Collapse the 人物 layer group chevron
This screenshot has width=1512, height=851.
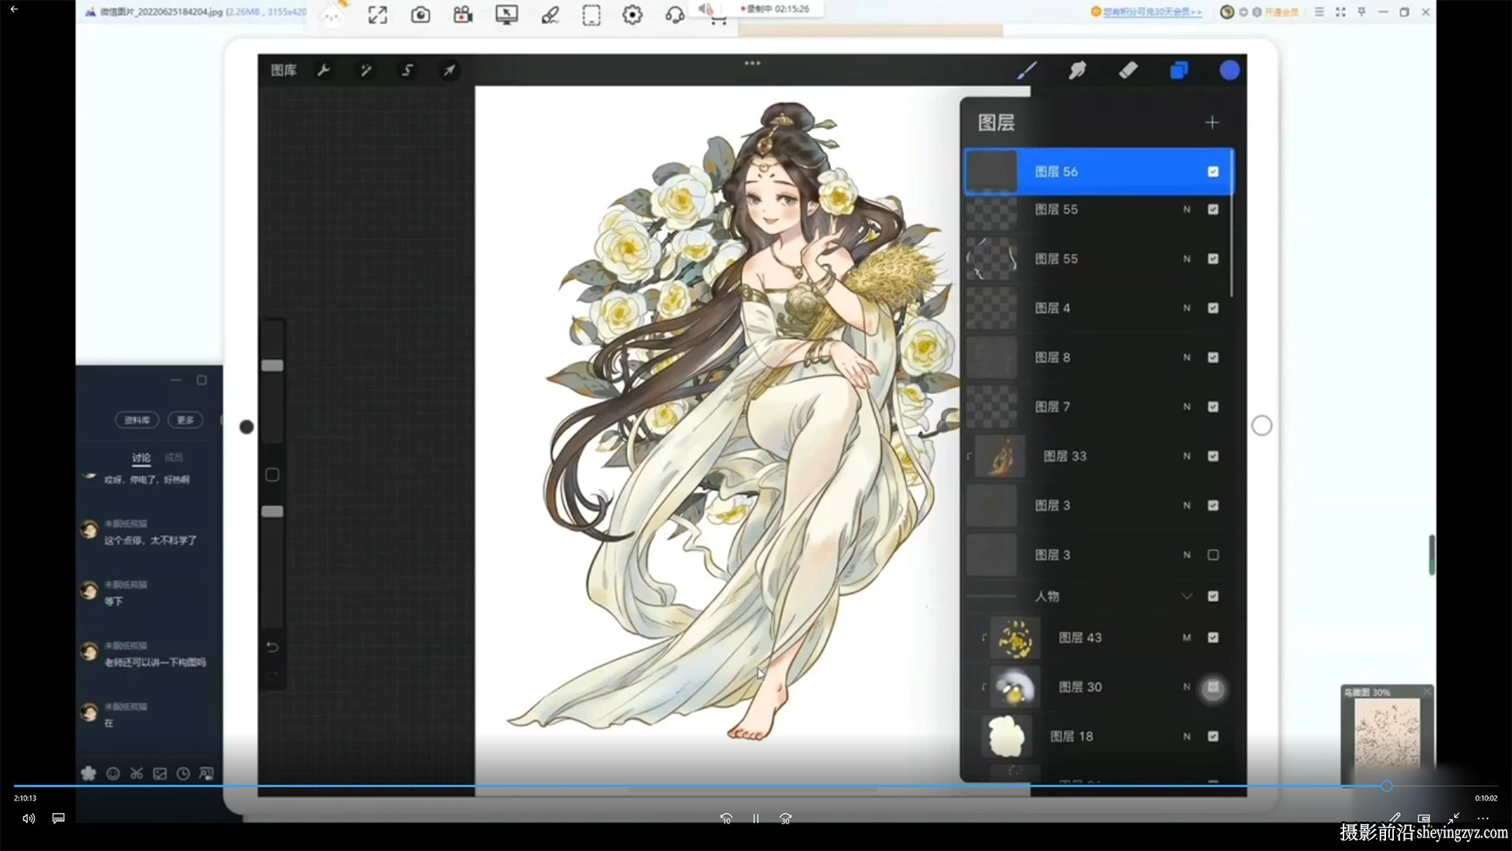(x=1187, y=596)
